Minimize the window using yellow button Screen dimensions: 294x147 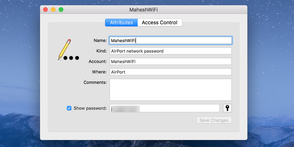(x=53, y=9)
